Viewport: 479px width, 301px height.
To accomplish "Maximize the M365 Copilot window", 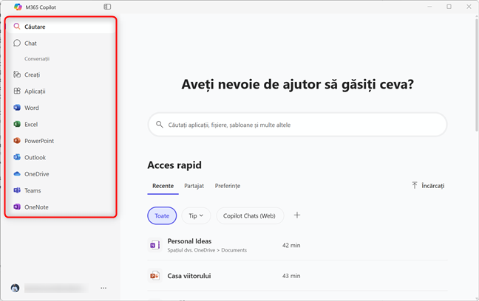I will coord(449,7).
